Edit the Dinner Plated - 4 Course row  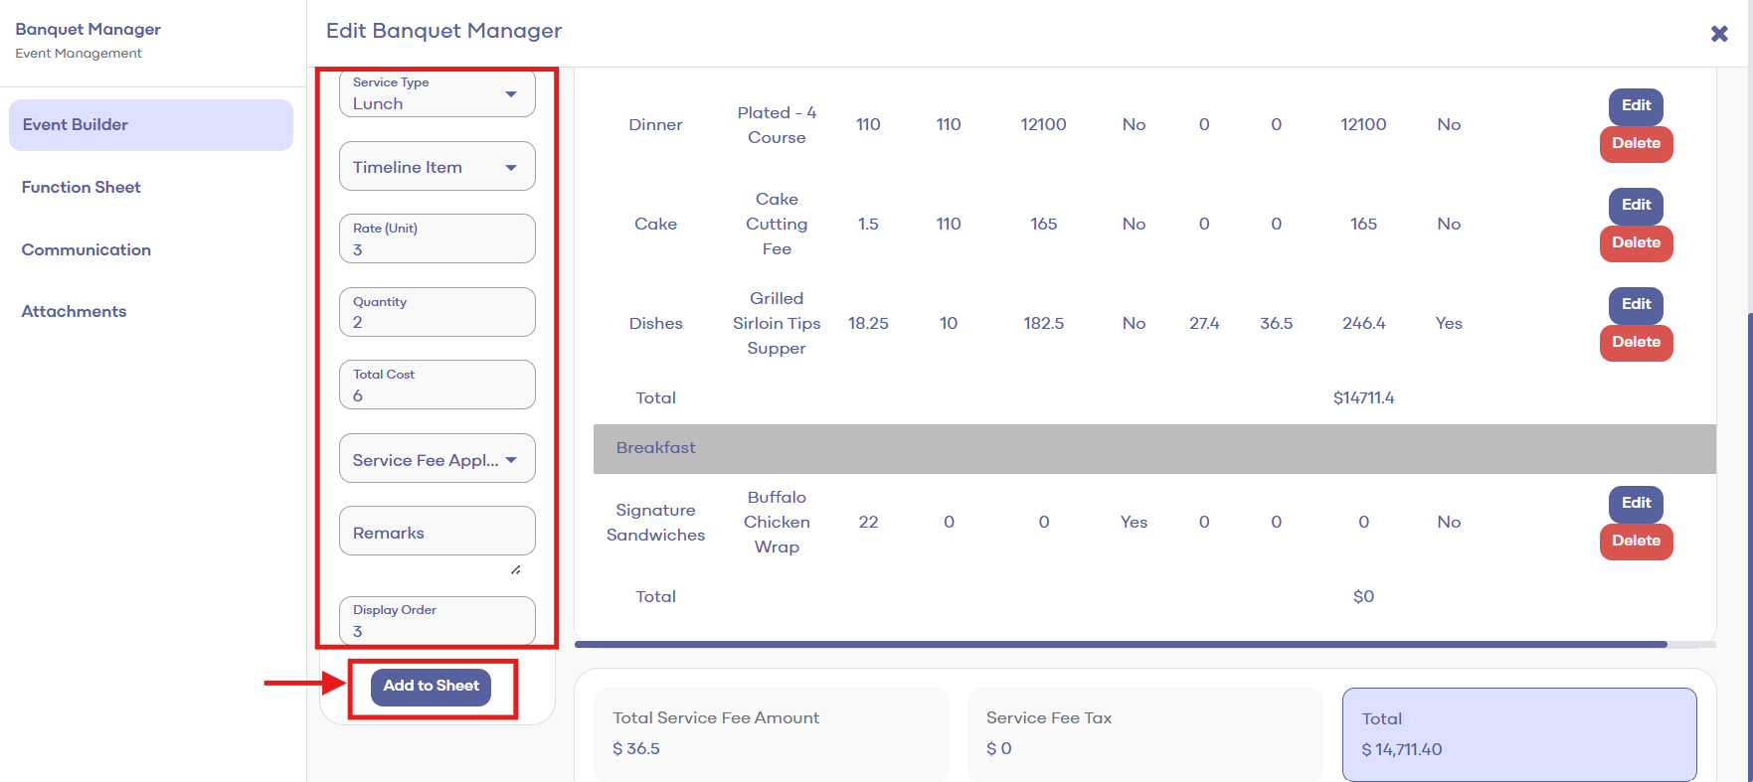[1636, 105]
